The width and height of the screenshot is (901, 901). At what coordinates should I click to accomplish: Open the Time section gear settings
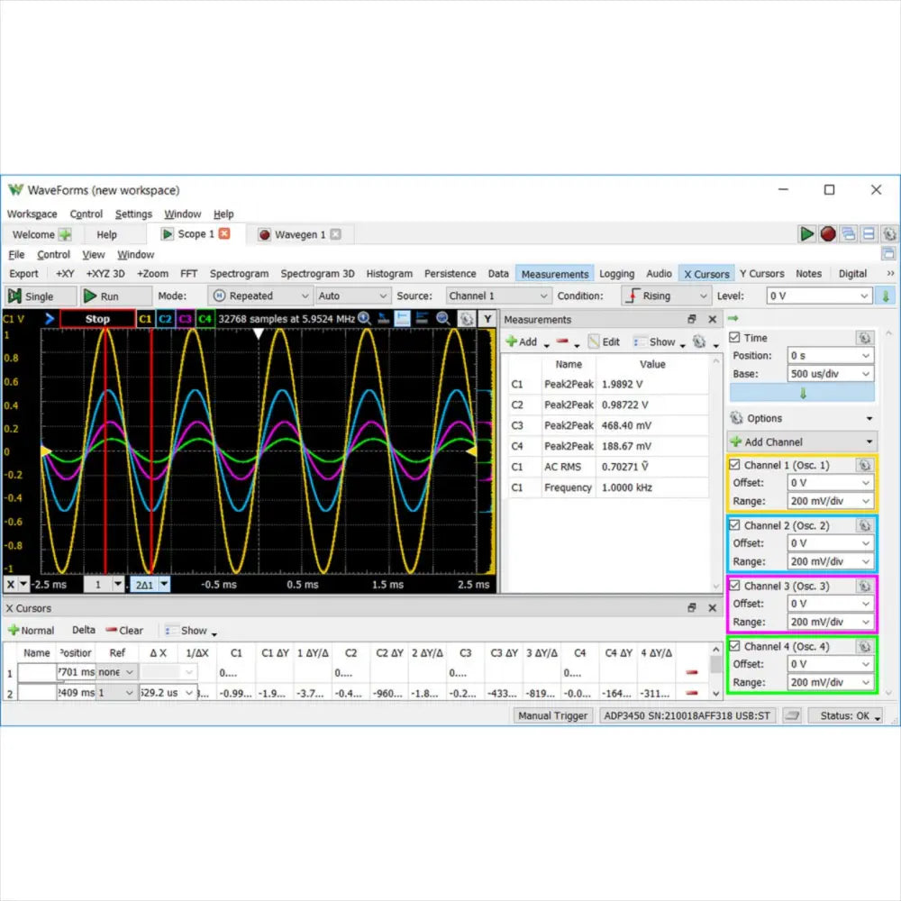click(864, 338)
